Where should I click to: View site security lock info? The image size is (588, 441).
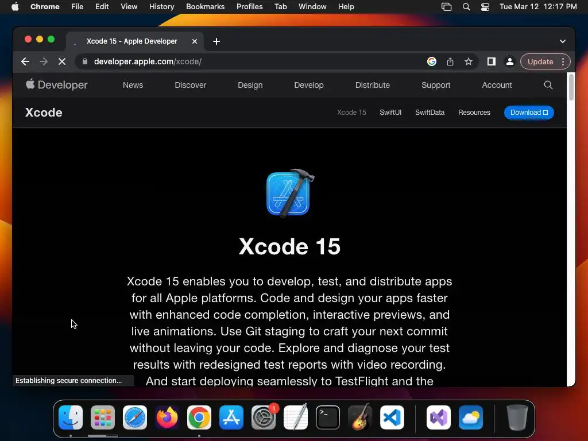click(x=85, y=61)
